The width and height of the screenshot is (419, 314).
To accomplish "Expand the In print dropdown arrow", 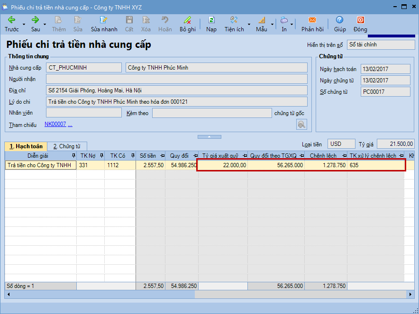I will coord(292,25).
